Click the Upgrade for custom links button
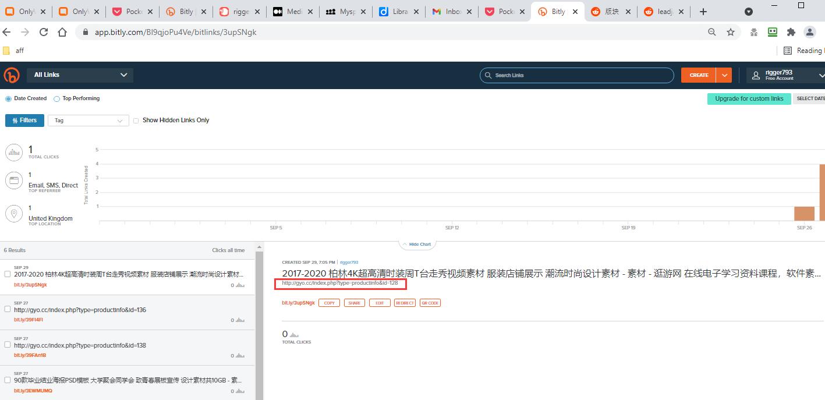This screenshot has height=400, width=825. pos(749,98)
